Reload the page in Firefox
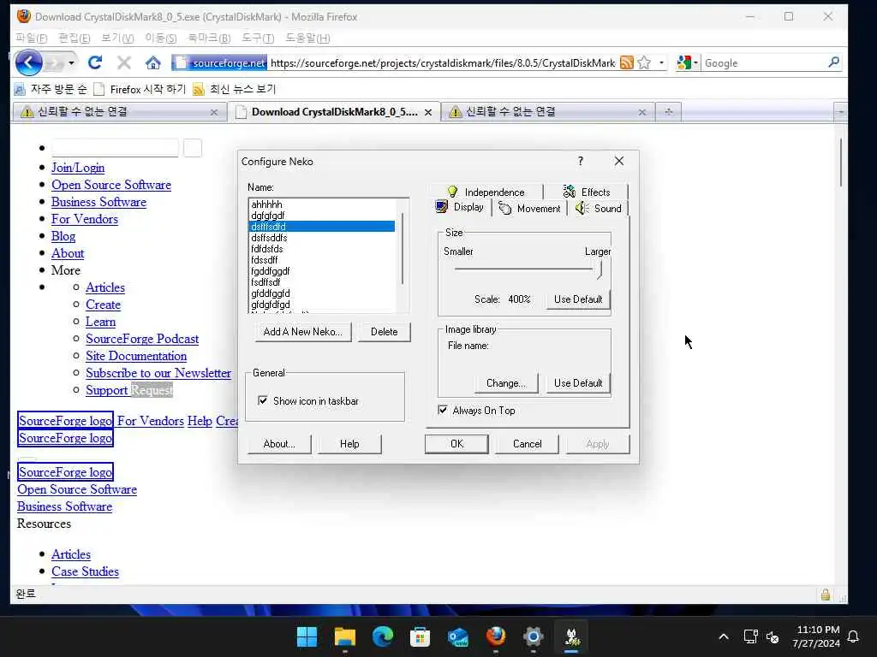The height and width of the screenshot is (657, 877). (95, 62)
